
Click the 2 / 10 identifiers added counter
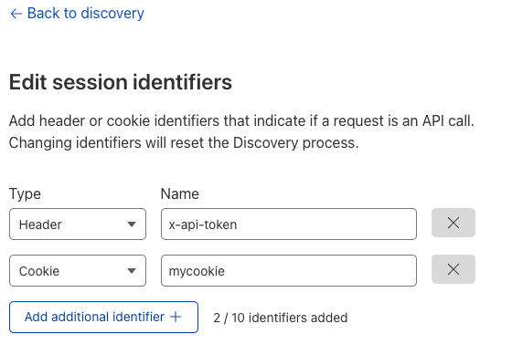pos(281,318)
